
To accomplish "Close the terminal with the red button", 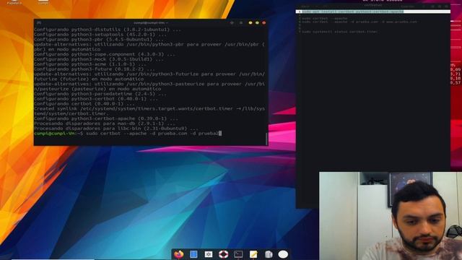I will (x=264, y=22).
